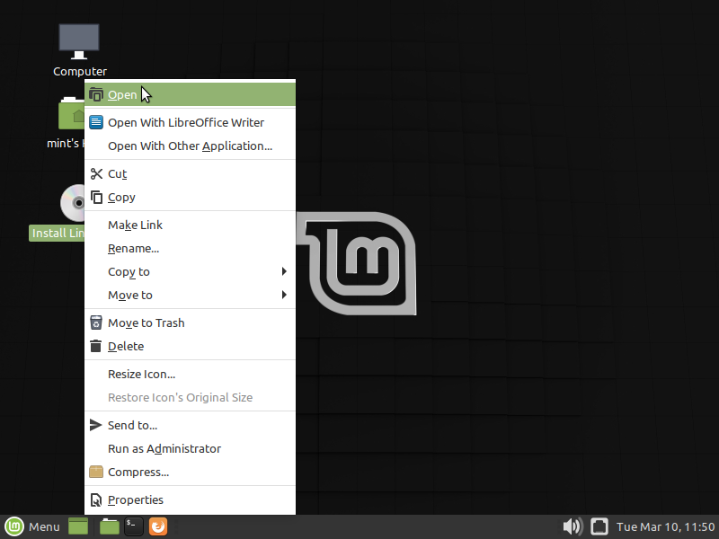Select Delete menu entry
The width and height of the screenshot is (719, 539).
point(191,346)
